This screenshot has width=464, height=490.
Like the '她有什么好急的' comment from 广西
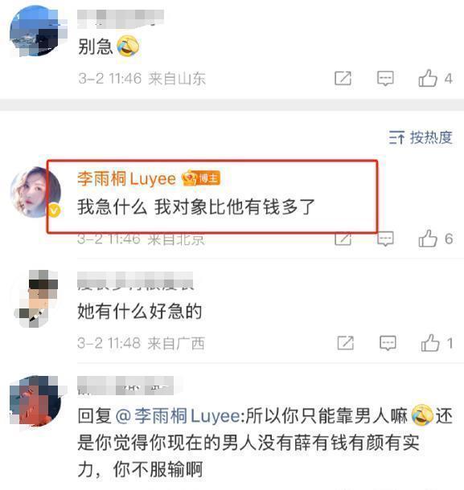[430, 343]
